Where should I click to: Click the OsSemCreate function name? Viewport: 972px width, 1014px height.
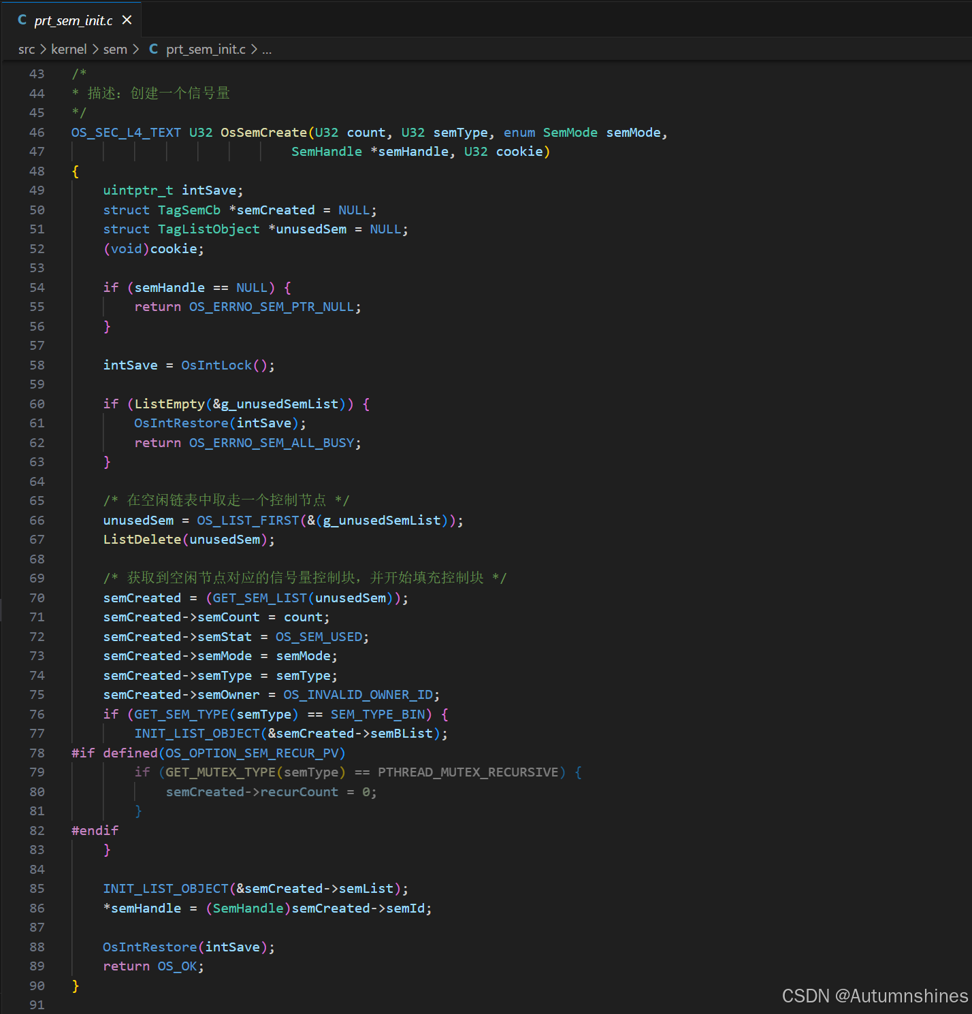point(263,133)
